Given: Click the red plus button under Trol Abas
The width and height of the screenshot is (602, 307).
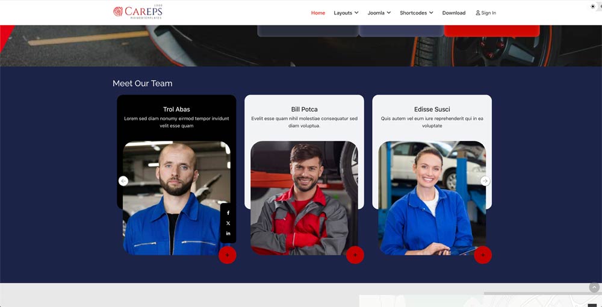Looking at the screenshot, I should 228,255.
